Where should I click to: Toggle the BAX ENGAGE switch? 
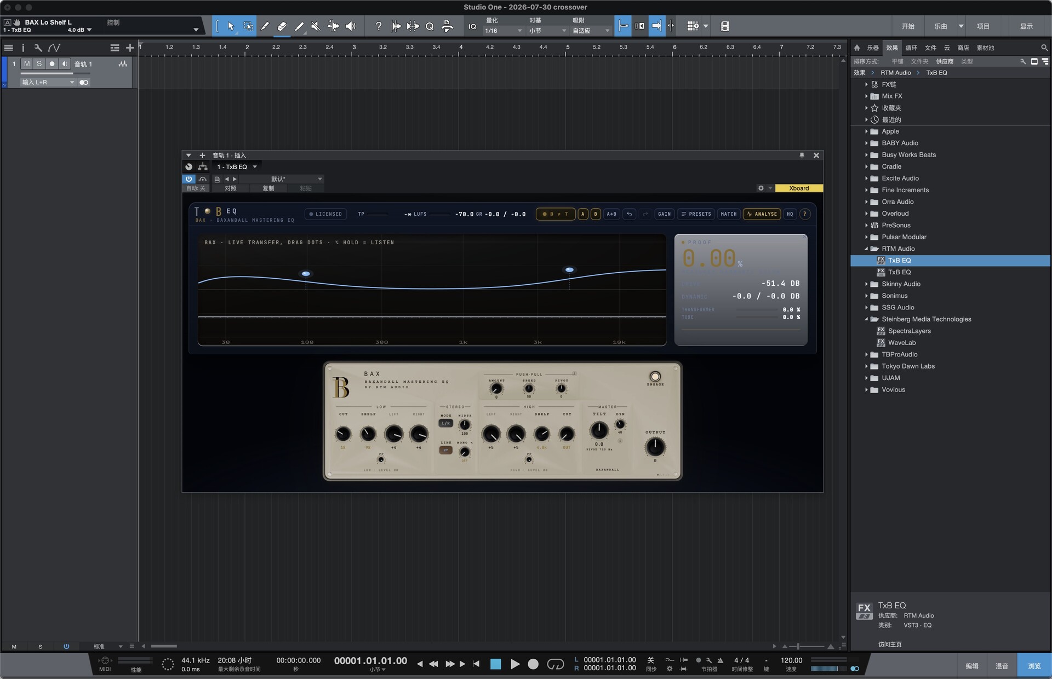point(655,377)
